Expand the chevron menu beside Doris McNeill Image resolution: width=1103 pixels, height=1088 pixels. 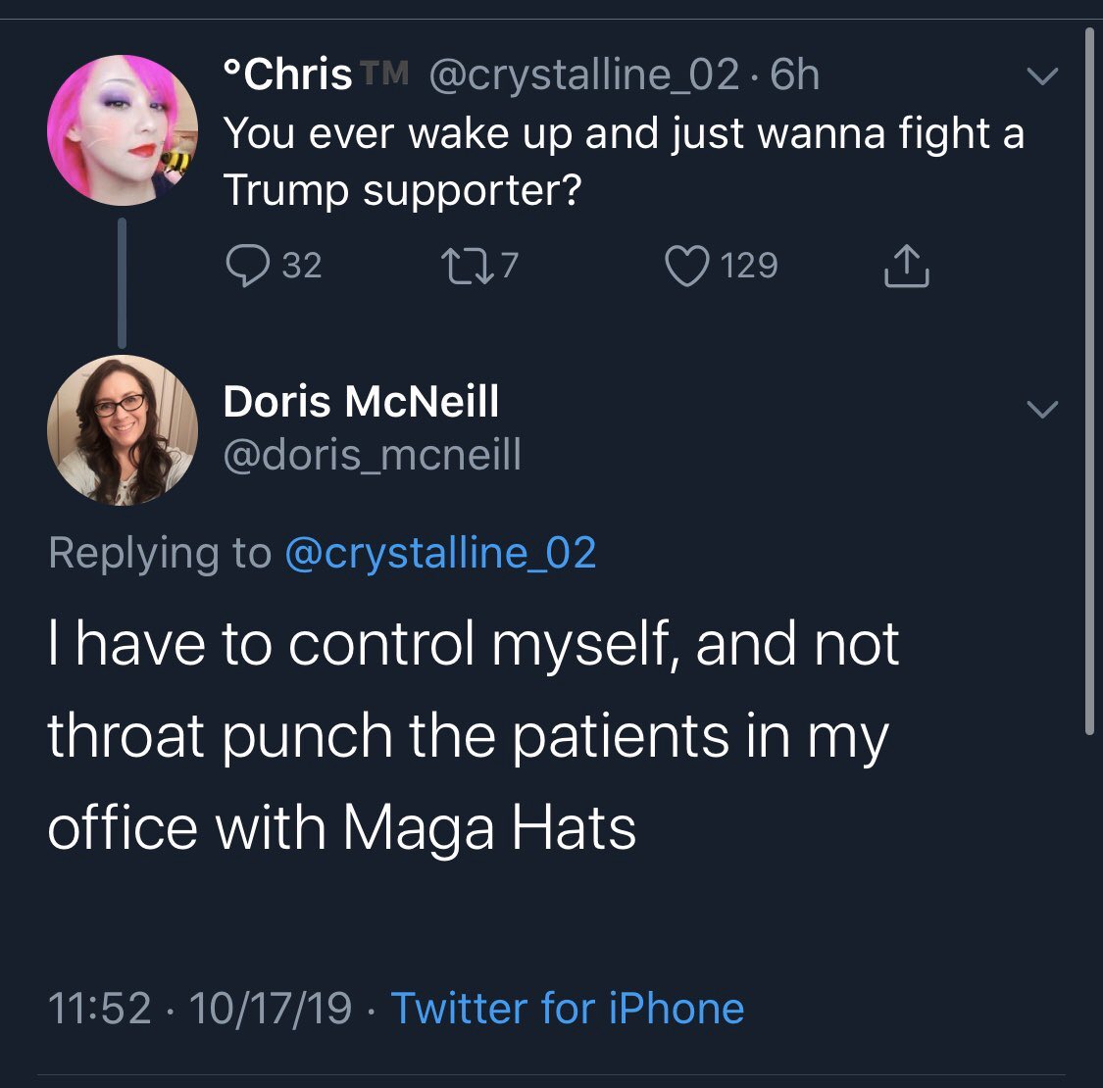(x=1041, y=409)
